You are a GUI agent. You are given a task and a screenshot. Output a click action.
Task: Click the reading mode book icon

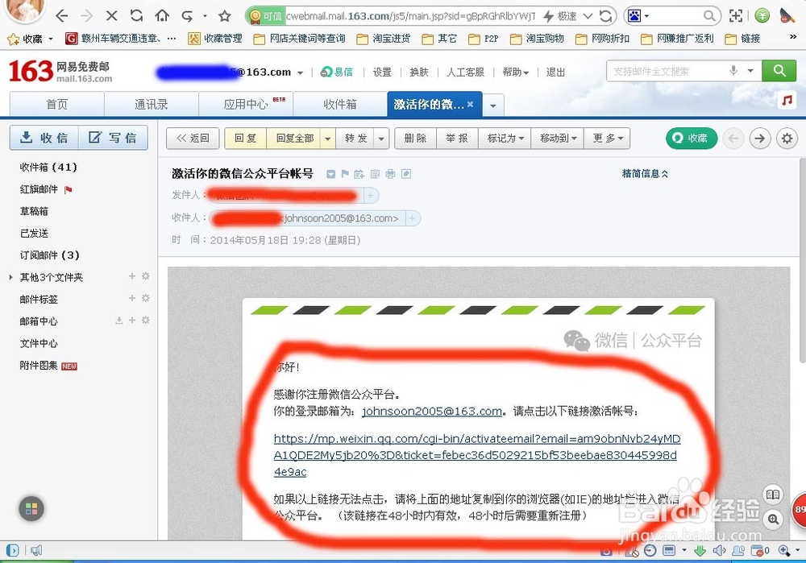point(773,495)
